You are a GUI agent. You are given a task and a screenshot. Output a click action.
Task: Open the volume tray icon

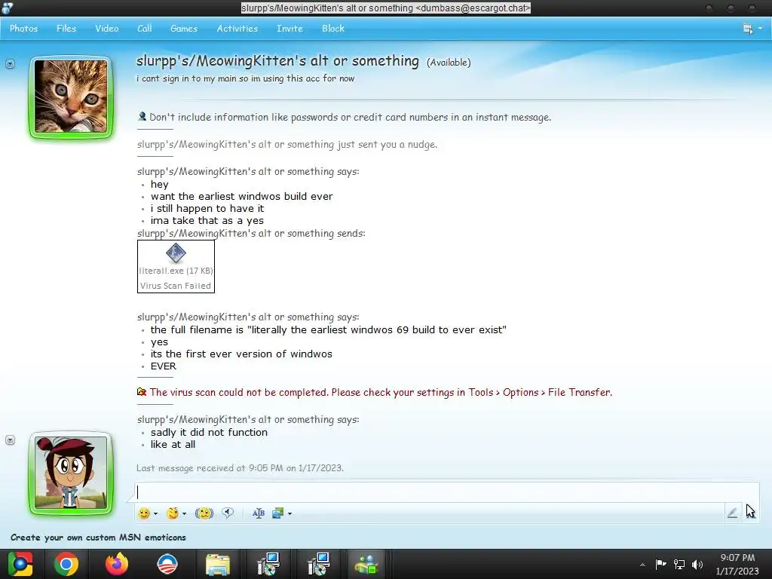point(697,564)
